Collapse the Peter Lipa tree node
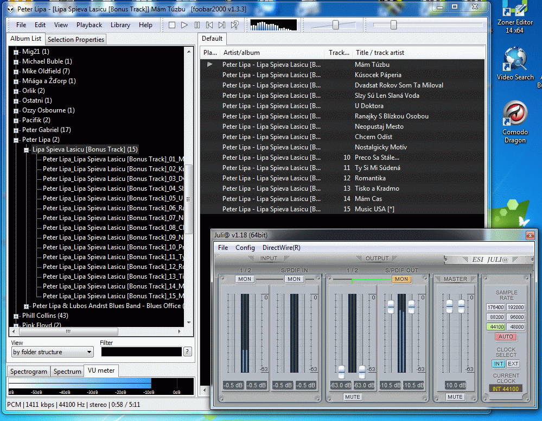Image resolution: width=542 pixels, height=421 pixels. (x=16, y=140)
